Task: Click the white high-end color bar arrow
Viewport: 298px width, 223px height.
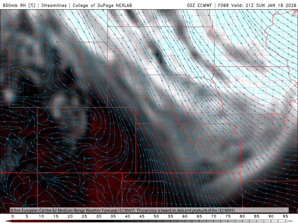Action: point(290,221)
